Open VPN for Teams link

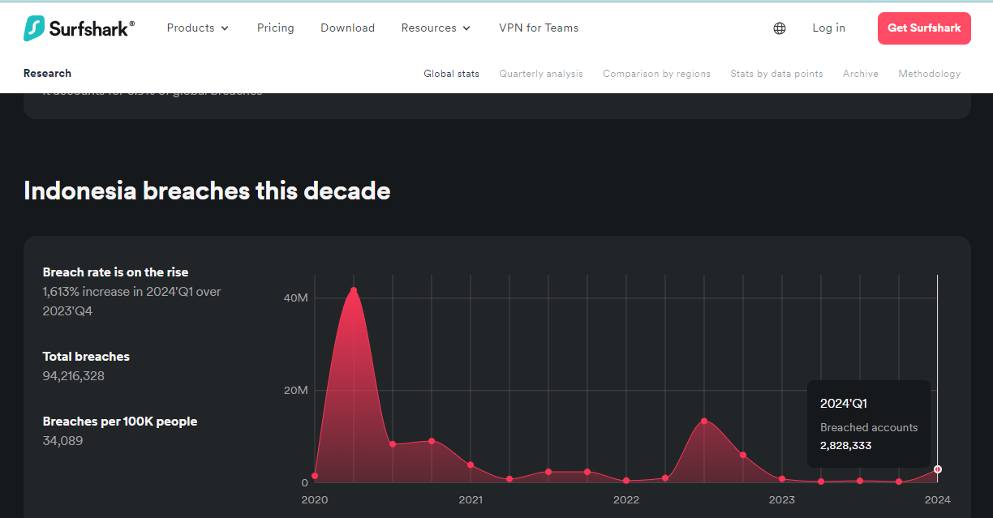539,28
